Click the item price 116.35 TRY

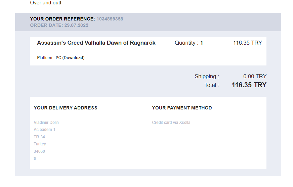pos(247,43)
